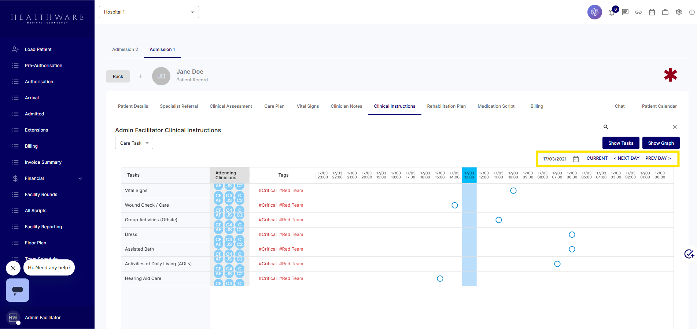Open the notifications bell

[611, 13]
